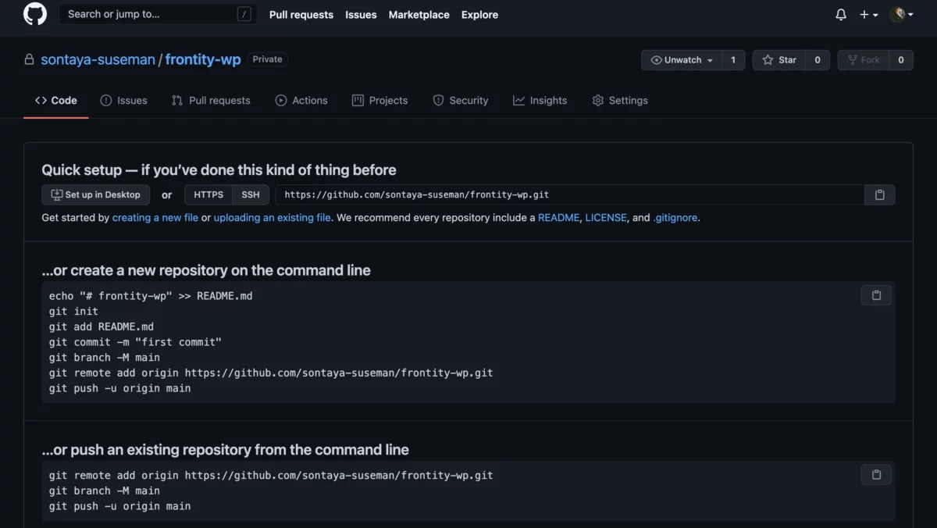Open the sontaya-suseman profile link
This screenshot has height=528, width=937.
click(98, 59)
